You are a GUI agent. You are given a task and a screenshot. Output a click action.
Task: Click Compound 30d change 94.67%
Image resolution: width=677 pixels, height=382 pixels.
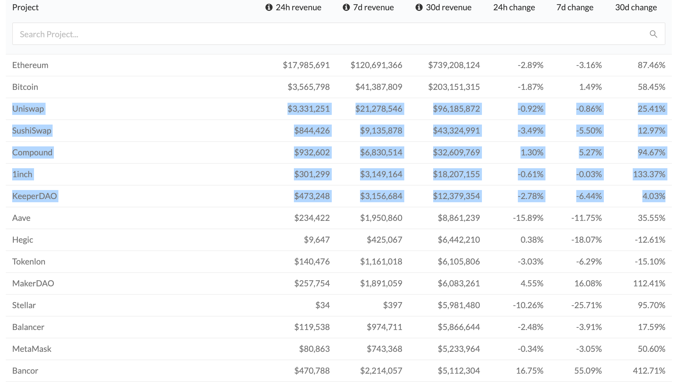(x=651, y=152)
